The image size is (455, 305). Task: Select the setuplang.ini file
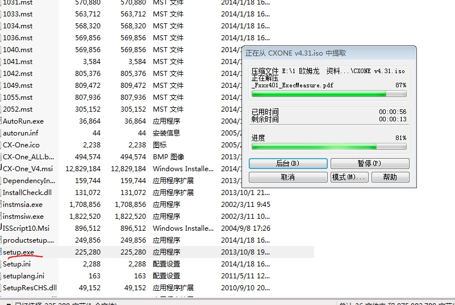pyautogui.click(x=24, y=276)
